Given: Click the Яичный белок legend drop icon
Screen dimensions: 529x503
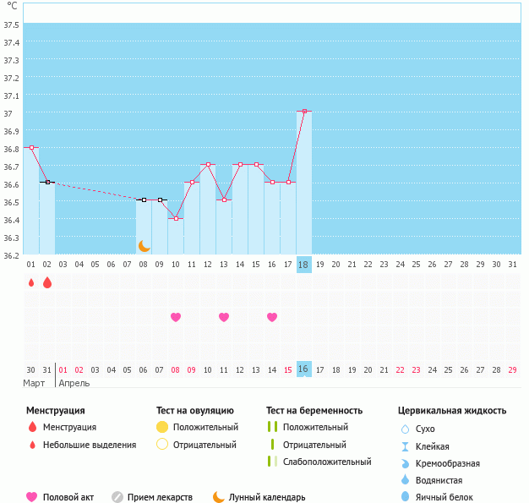Looking at the screenshot, I should tap(405, 497).
